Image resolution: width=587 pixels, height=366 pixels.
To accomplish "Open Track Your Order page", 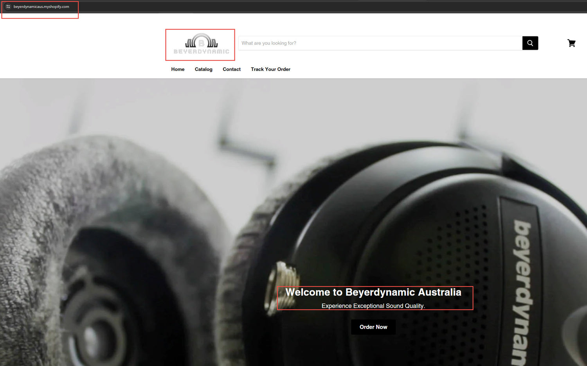I will click(270, 69).
